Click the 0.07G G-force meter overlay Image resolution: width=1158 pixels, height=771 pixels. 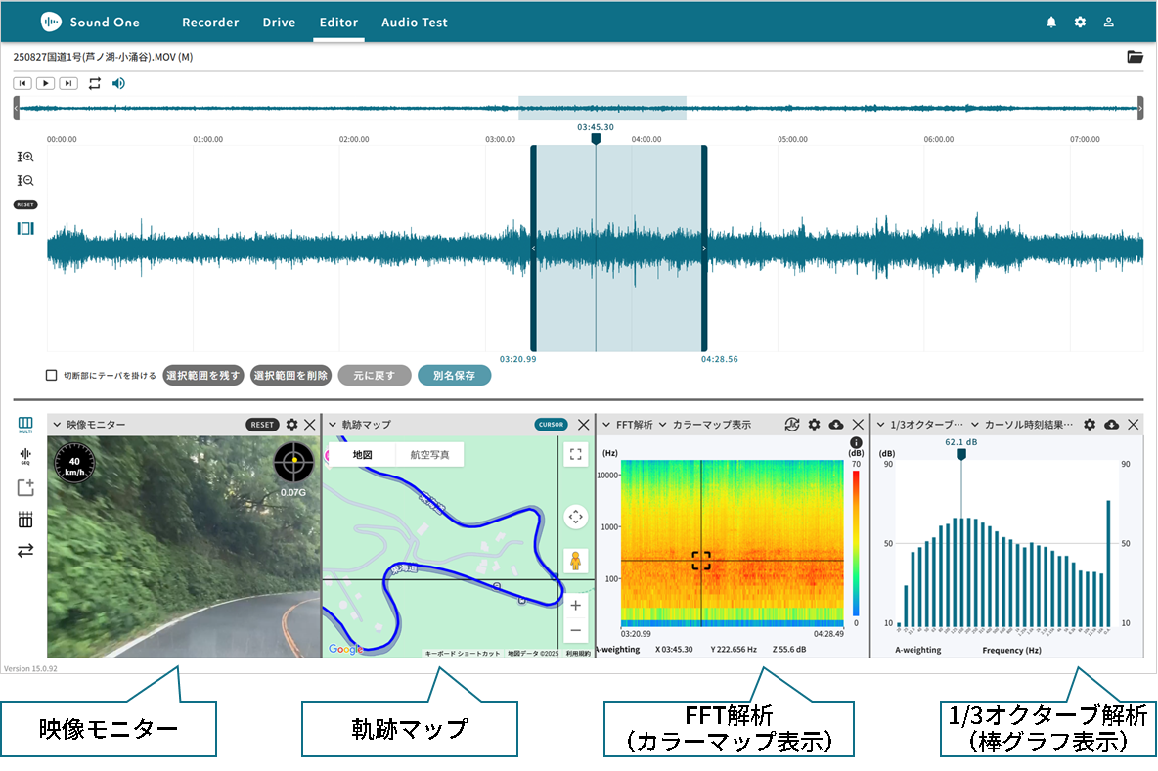[294, 462]
